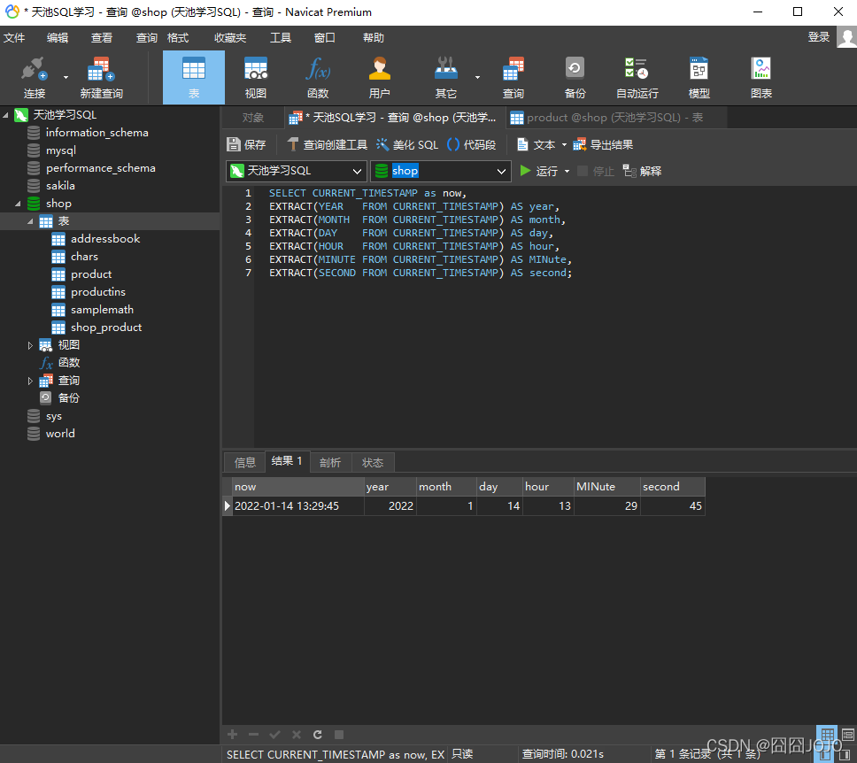
Task: Open the New Query (新建查询) tool
Action: [101, 78]
